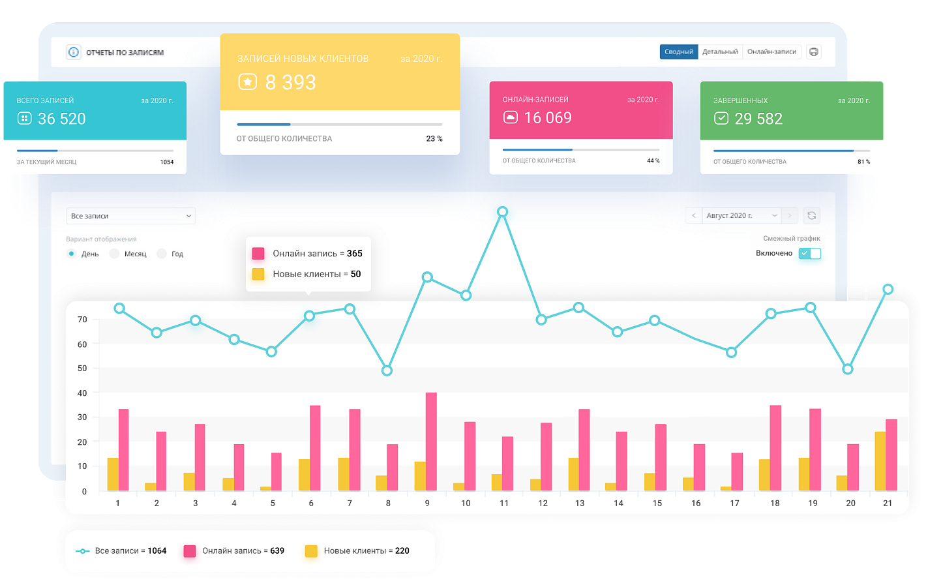The image size is (928, 587).
Task: Click the yellow Новые клиенты legend swatch
Action: pos(311,551)
